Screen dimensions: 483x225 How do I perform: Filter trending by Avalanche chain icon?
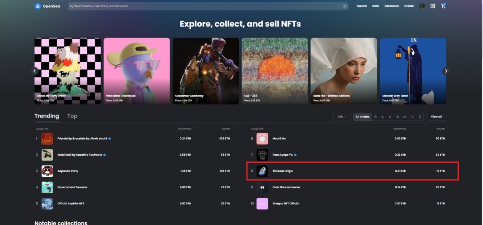(382, 117)
